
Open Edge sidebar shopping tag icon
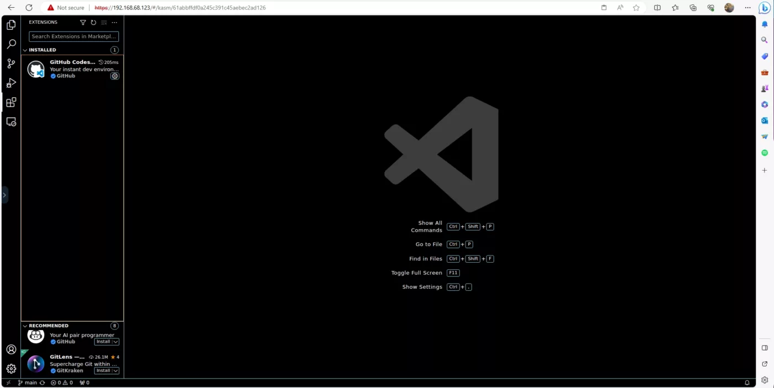[765, 56]
